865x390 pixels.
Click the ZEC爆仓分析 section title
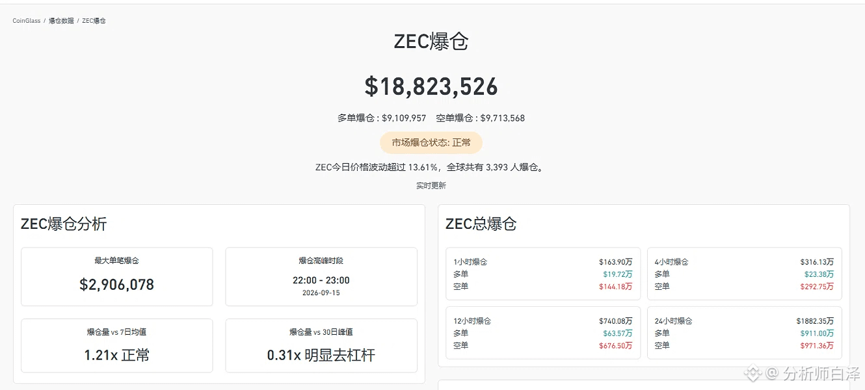click(64, 224)
